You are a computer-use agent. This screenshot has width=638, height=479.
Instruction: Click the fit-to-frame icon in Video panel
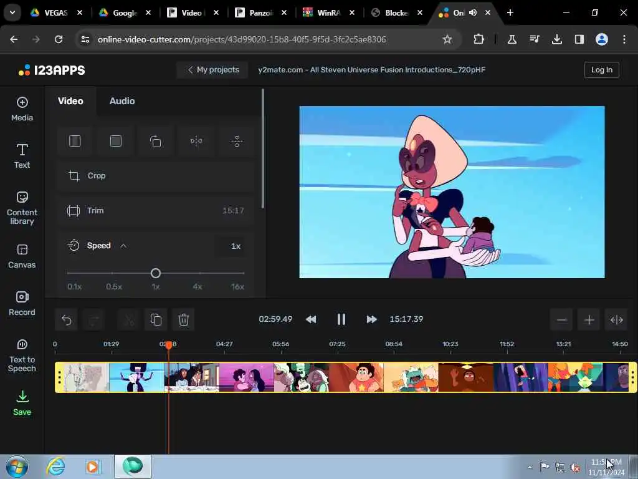click(x=75, y=141)
